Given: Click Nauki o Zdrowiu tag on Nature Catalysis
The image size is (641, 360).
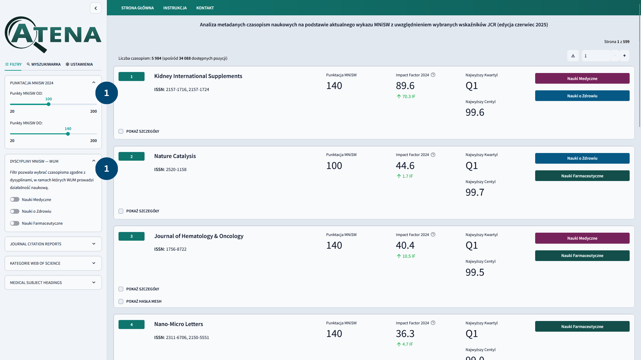Looking at the screenshot, I should point(582,158).
